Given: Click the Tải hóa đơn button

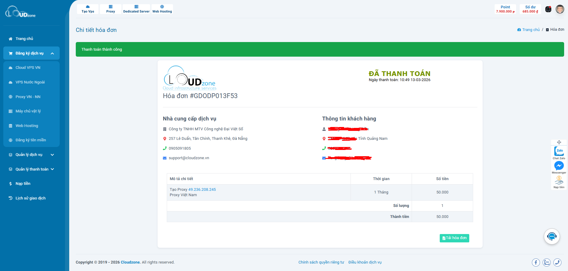Looking at the screenshot, I should click(454, 238).
